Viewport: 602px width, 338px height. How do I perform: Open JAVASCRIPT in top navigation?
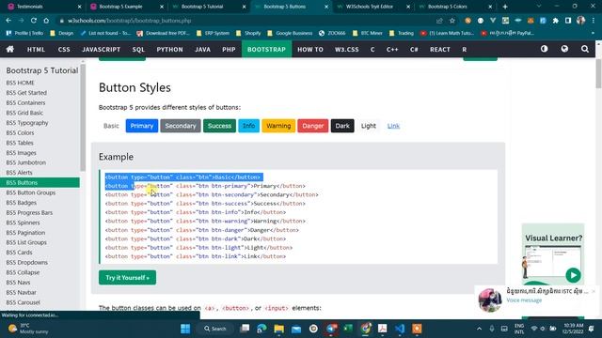click(101, 50)
